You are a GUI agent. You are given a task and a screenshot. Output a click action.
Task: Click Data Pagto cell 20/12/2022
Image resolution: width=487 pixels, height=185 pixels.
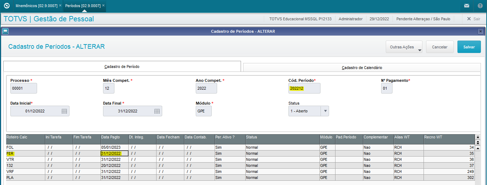tap(114, 165)
